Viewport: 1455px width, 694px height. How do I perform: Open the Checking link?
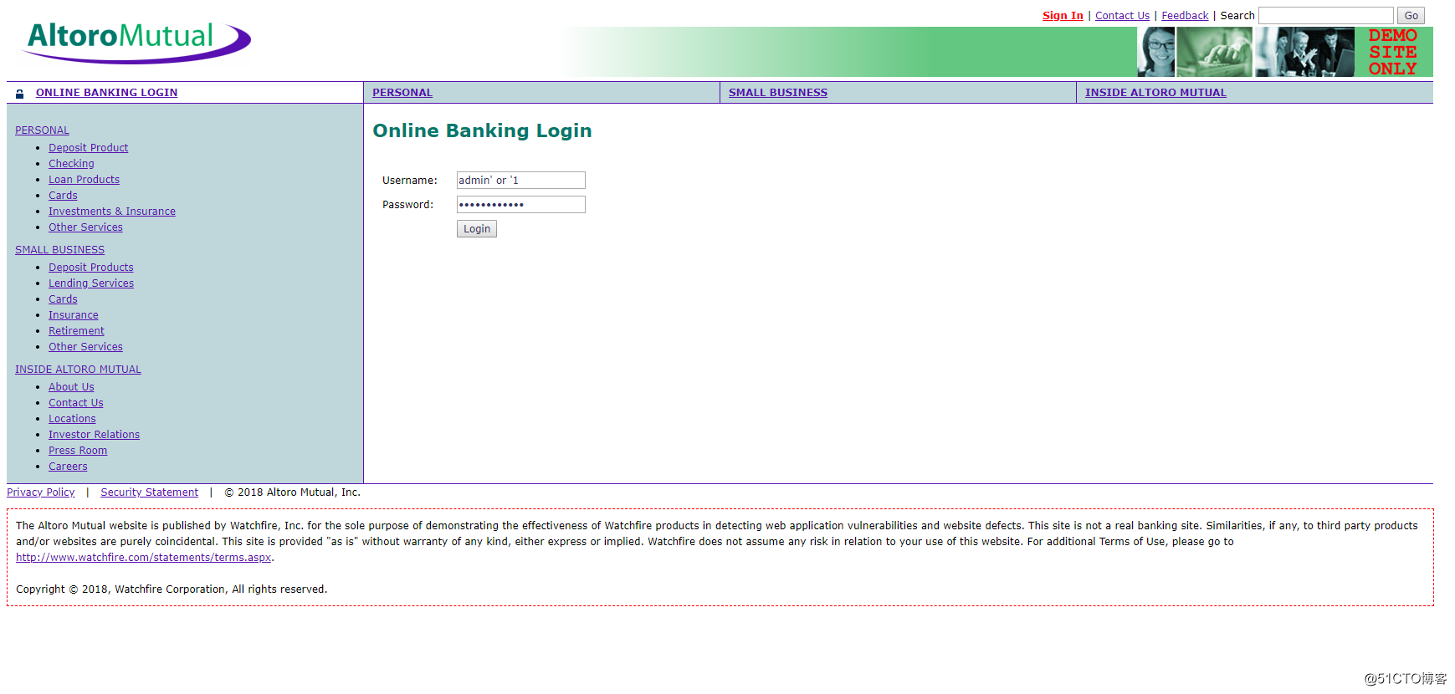click(71, 164)
